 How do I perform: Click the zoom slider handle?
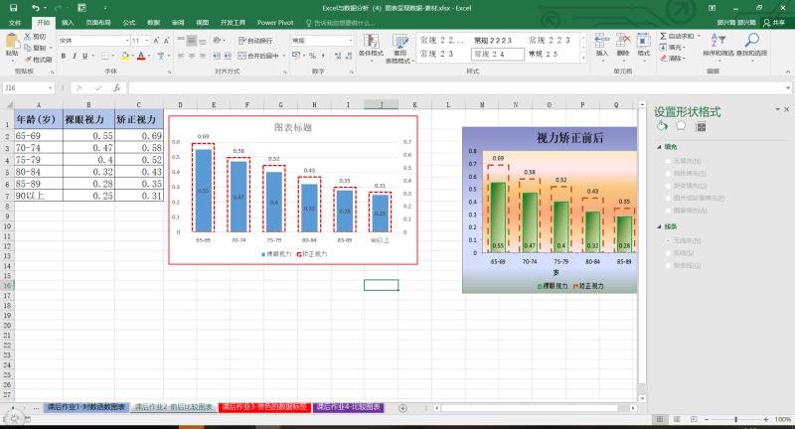pos(735,419)
